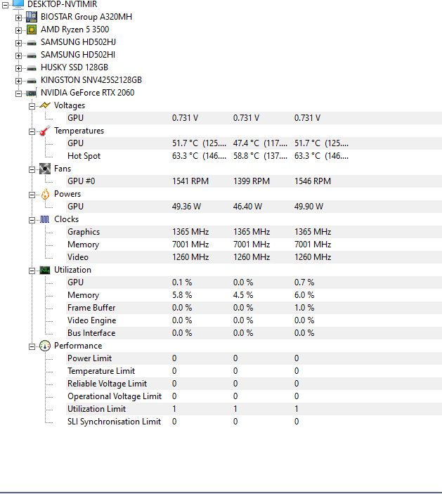Click the Fans fan icon
Viewport: 442px width, 494px height.
click(45, 169)
